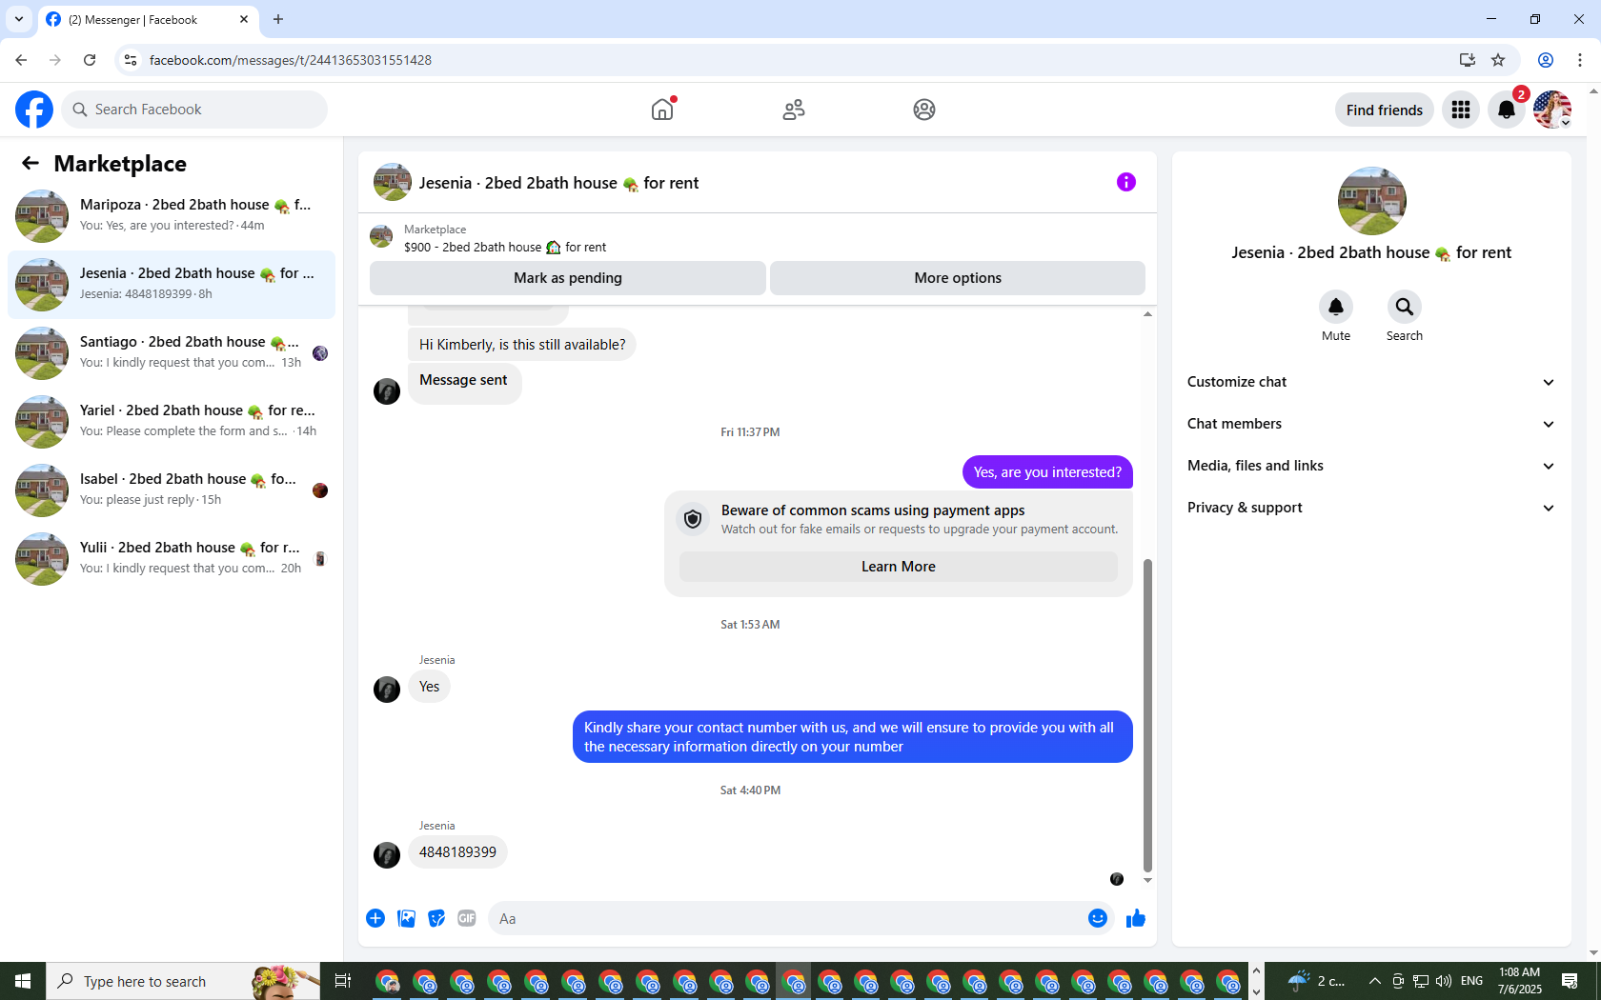Open Windows Start menu
This screenshot has width=1601, height=1000.
click(23, 981)
